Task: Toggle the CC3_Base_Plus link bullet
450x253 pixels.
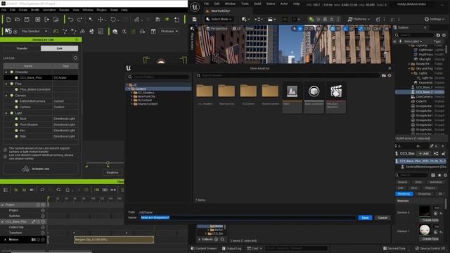Action: tap(16, 78)
